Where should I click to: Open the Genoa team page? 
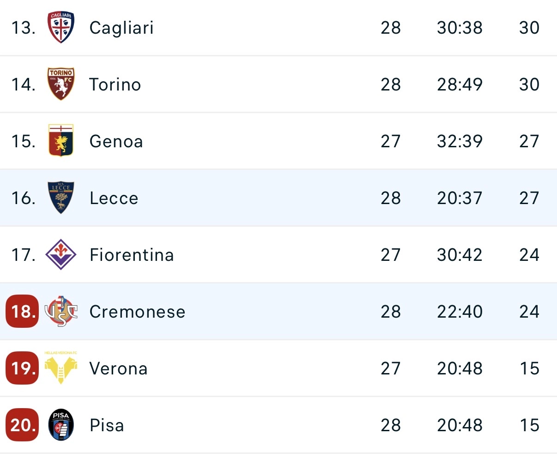coord(115,141)
